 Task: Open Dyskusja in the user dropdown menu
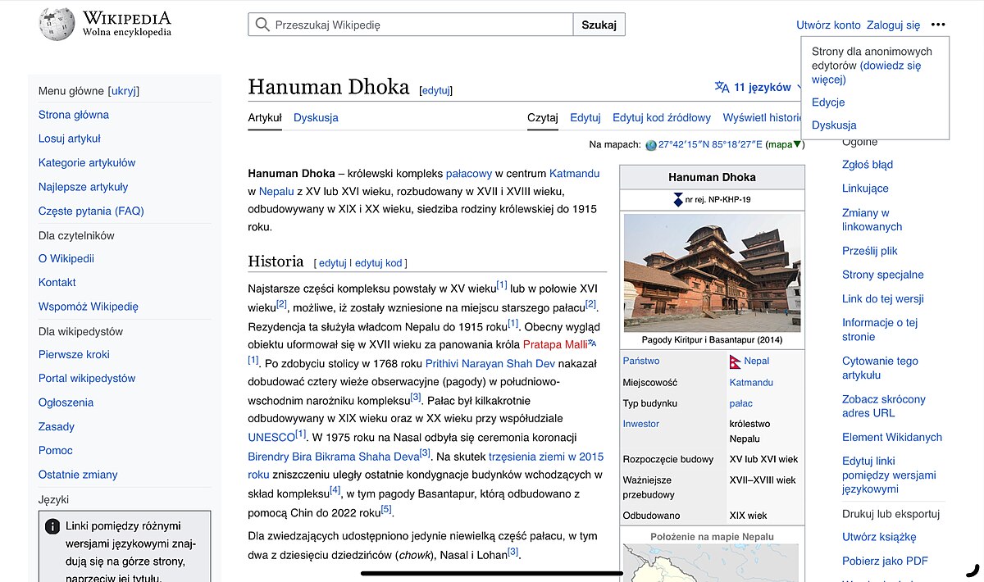(x=834, y=125)
